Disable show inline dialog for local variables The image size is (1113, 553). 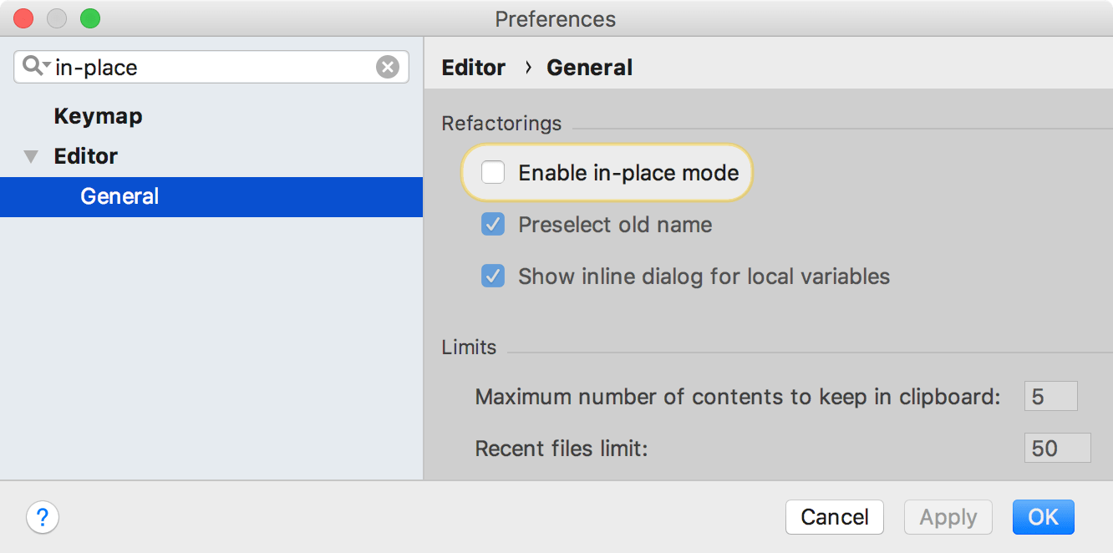click(x=492, y=276)
